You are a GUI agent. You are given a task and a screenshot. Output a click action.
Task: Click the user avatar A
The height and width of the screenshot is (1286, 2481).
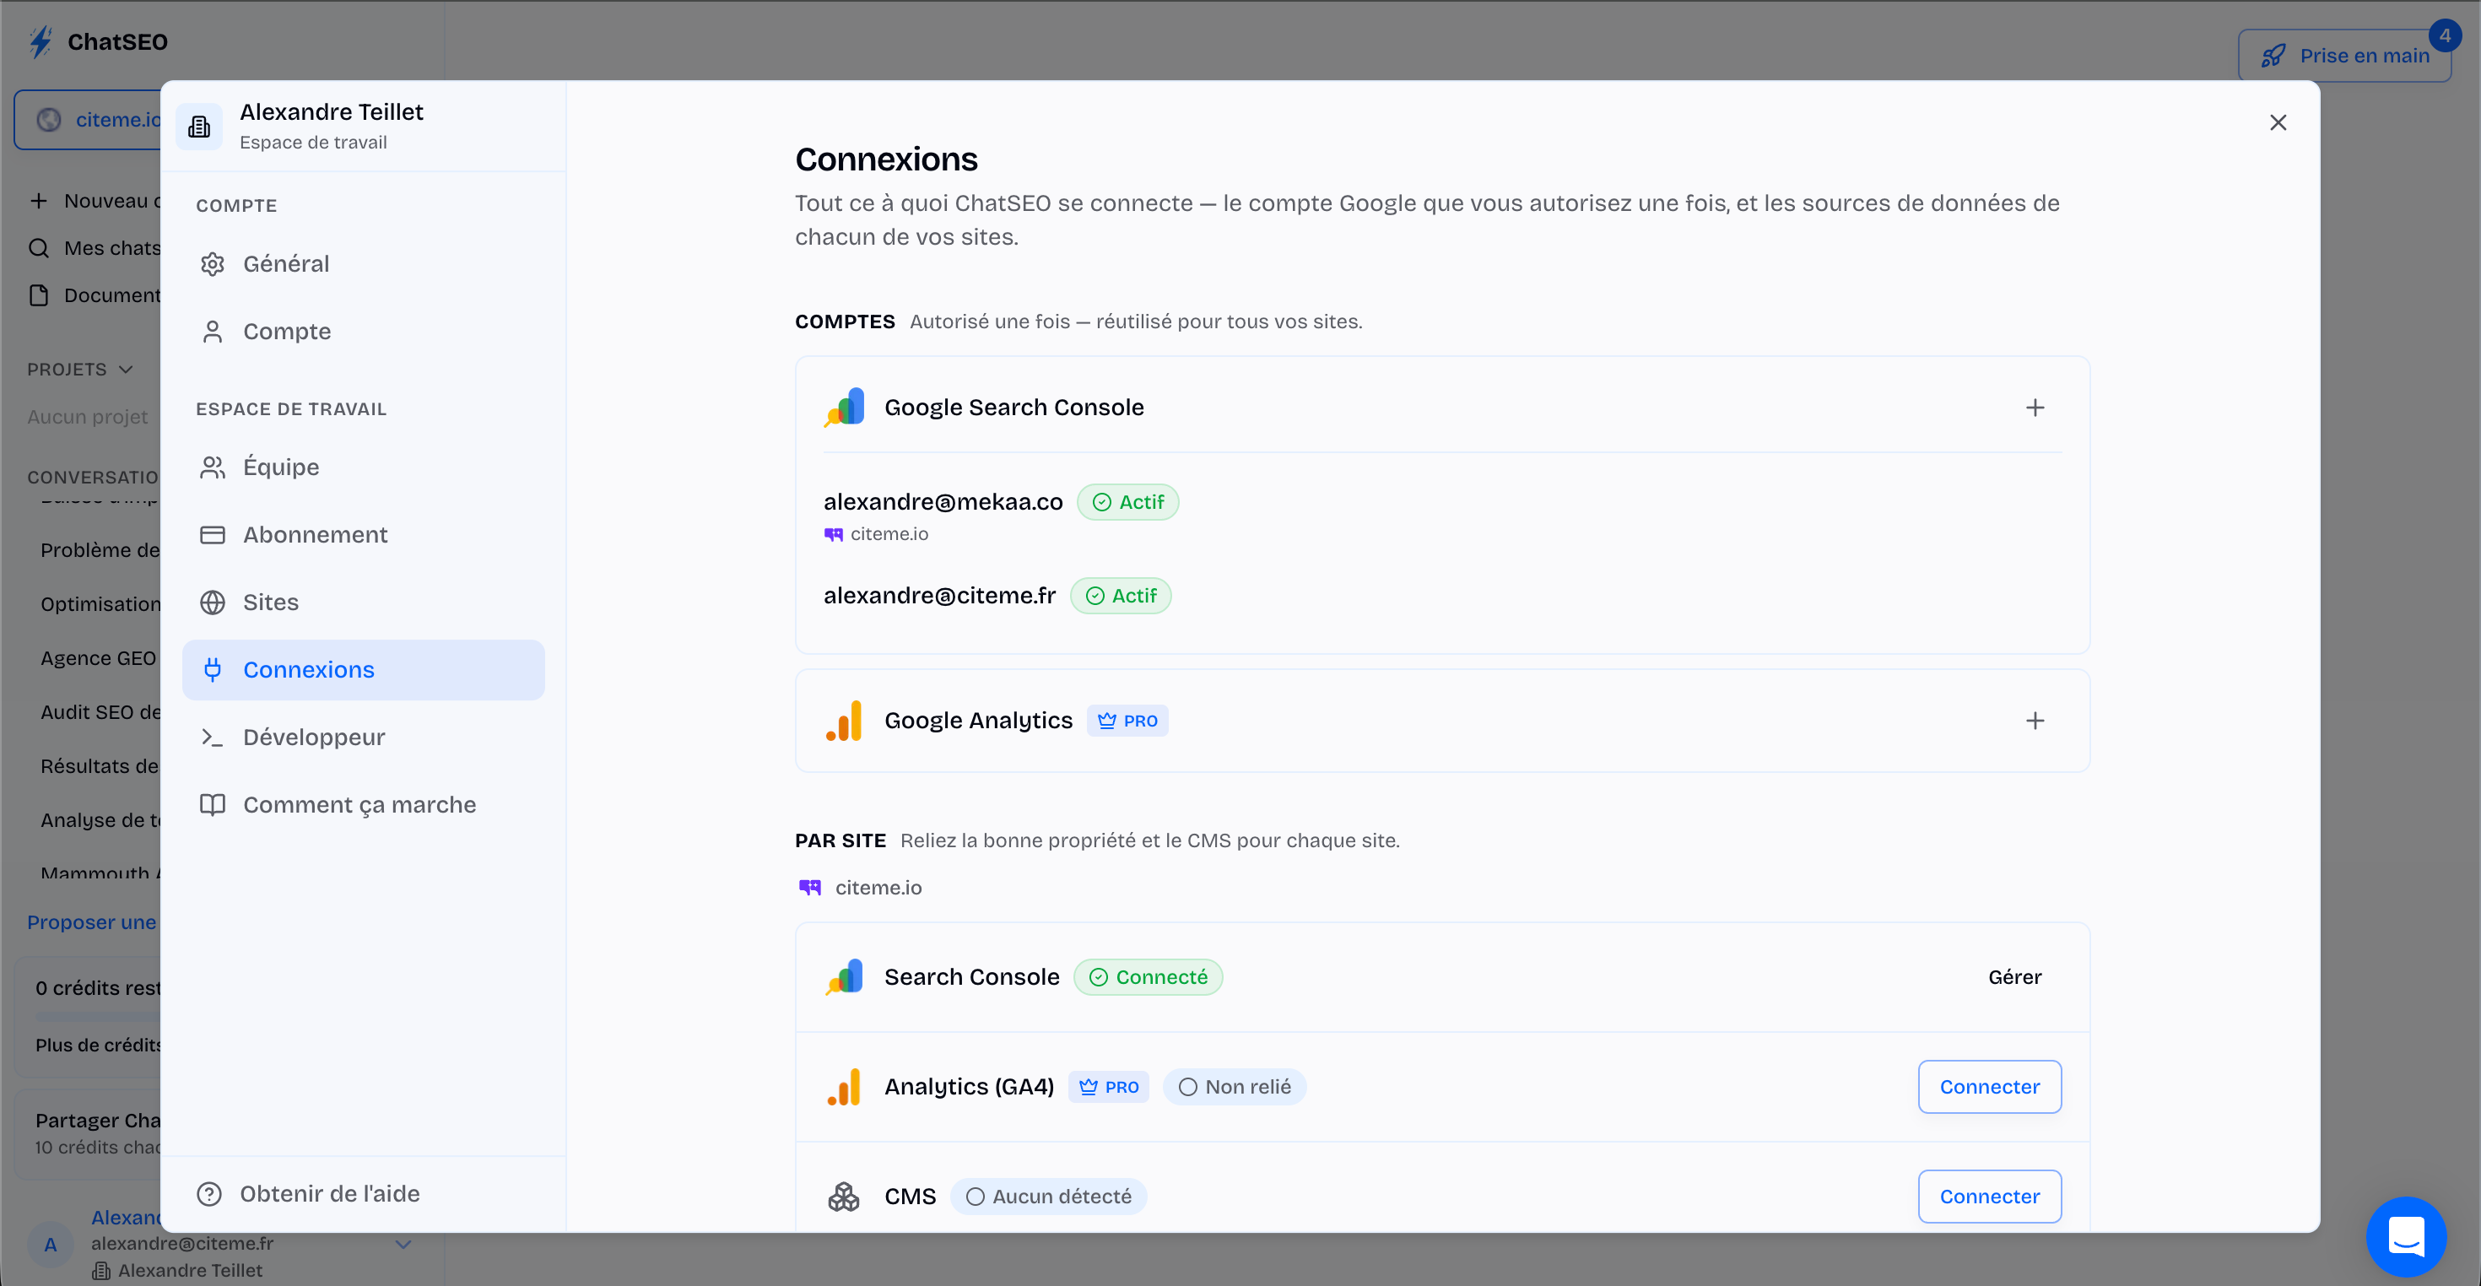[x=50, y=1245]
